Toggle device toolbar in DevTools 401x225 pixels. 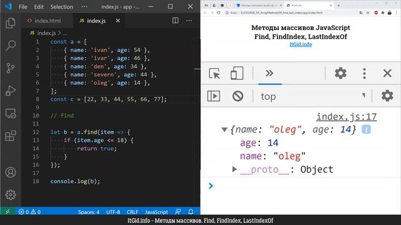pyautogui.click(x=237, y=74)
